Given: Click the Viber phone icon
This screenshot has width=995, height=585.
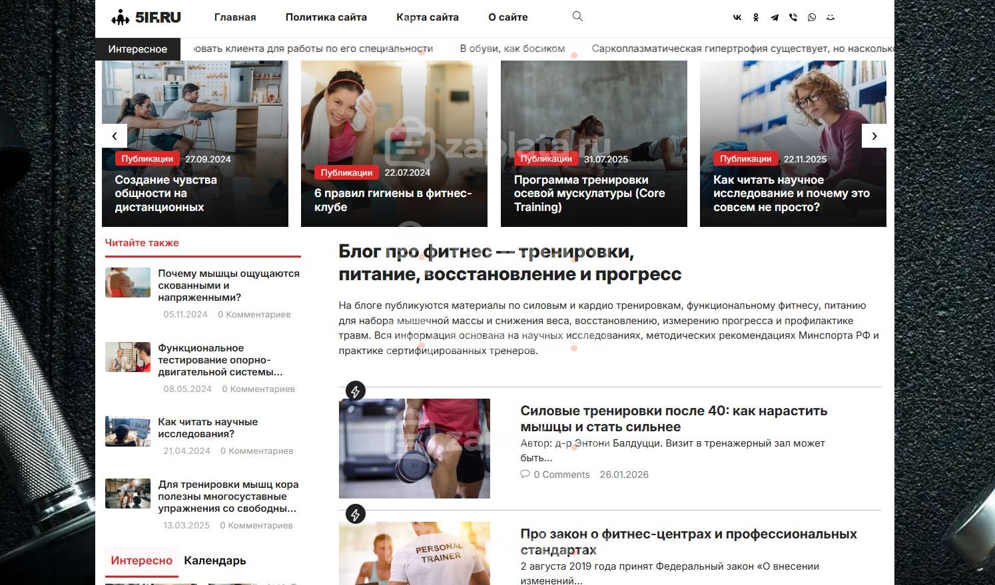Looking at the screenshot, I should click(x=793, y=17).
